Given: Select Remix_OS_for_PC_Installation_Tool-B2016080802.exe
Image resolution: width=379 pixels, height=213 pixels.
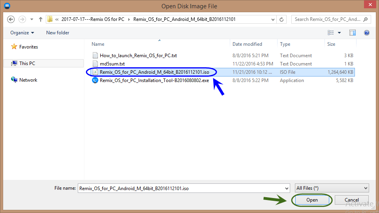Looking at the screenshot, I should 154,80.
